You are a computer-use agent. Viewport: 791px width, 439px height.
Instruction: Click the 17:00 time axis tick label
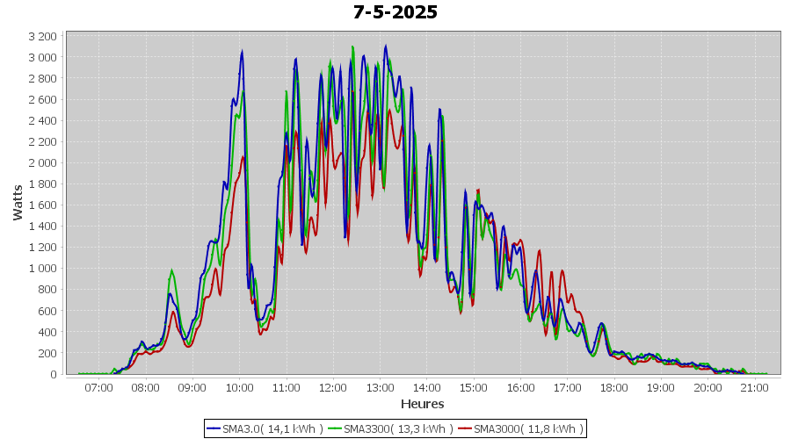568,387
